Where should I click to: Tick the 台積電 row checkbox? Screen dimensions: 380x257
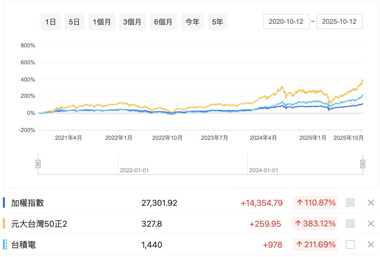click(350, 245)
